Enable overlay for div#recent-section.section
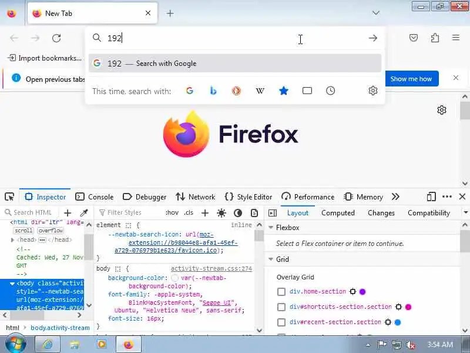Screen dimensions: 470x353 [x=281, y=322]
